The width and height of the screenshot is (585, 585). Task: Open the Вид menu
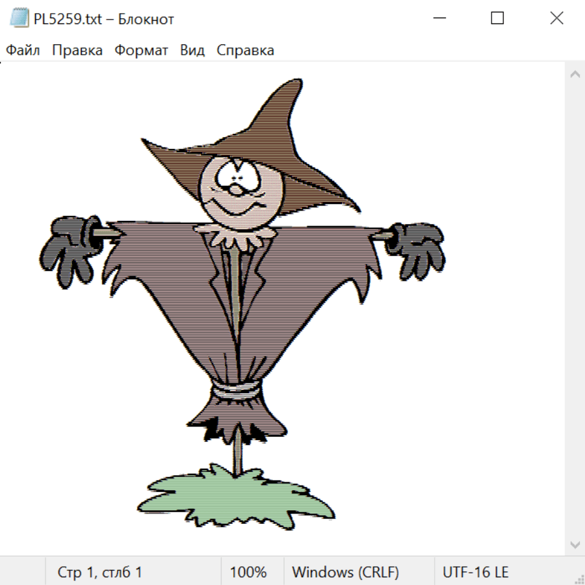pyautogui.click(x=192, y=51)
